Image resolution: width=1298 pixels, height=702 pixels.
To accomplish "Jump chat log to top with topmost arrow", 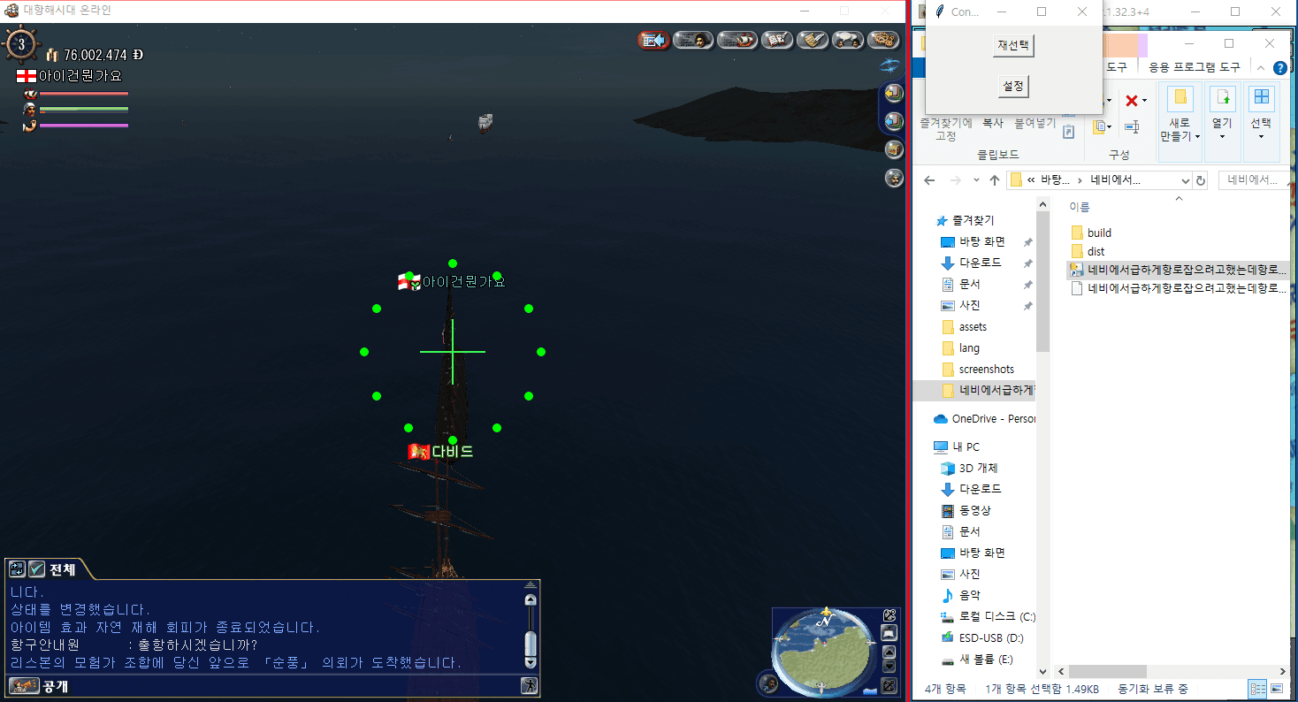I will pos(531,584).
